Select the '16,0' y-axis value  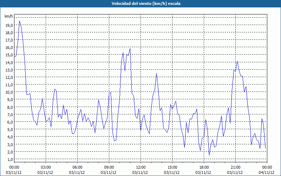9,48
